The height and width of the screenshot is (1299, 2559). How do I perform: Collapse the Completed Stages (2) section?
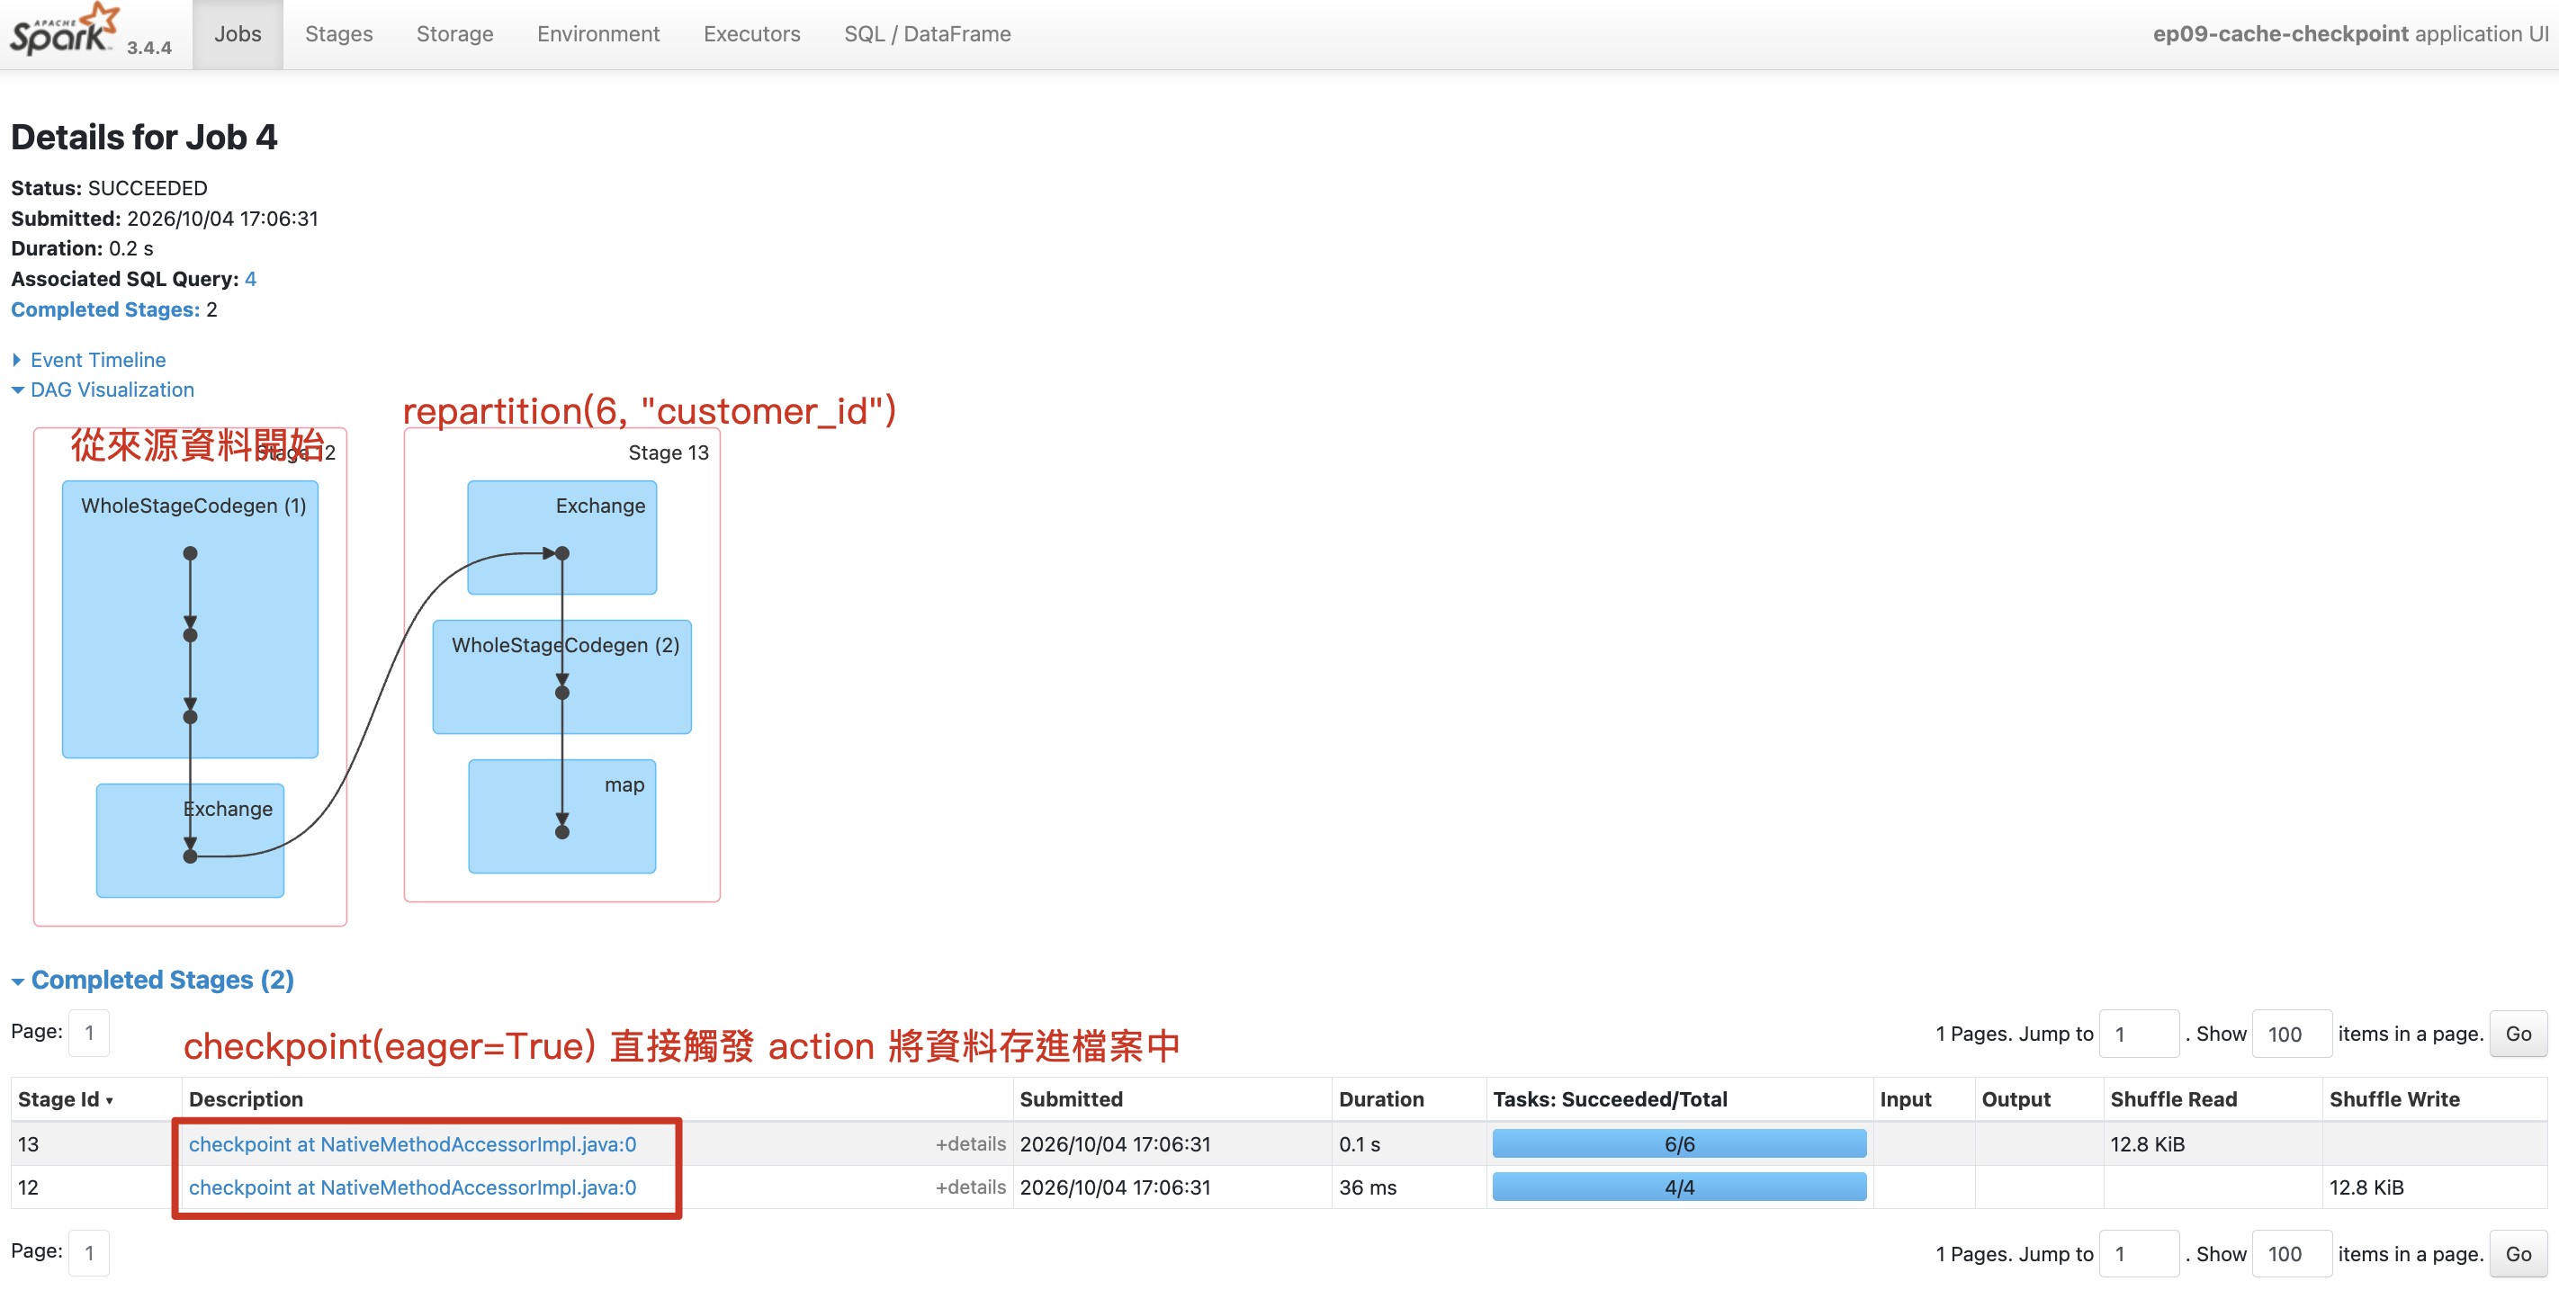pyautogui.click(x=153, y=981)
